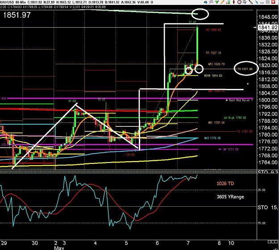The image size is (279, 250).
Task: Click the 1776.00 price axis value
Action: pyautogui.click(x=268, y=142)
